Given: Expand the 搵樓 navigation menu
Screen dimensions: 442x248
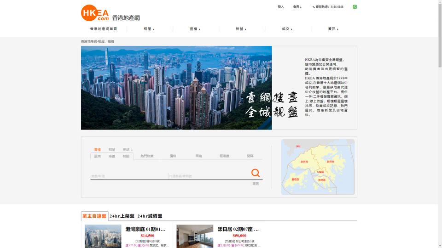Looking at the screenshot, I should 195,28.
